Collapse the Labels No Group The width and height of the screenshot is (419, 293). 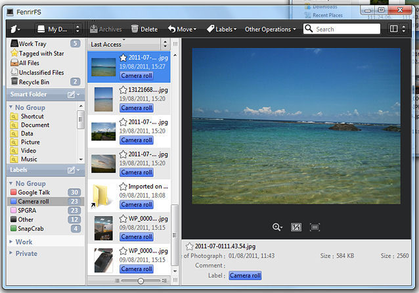point(11,183)
